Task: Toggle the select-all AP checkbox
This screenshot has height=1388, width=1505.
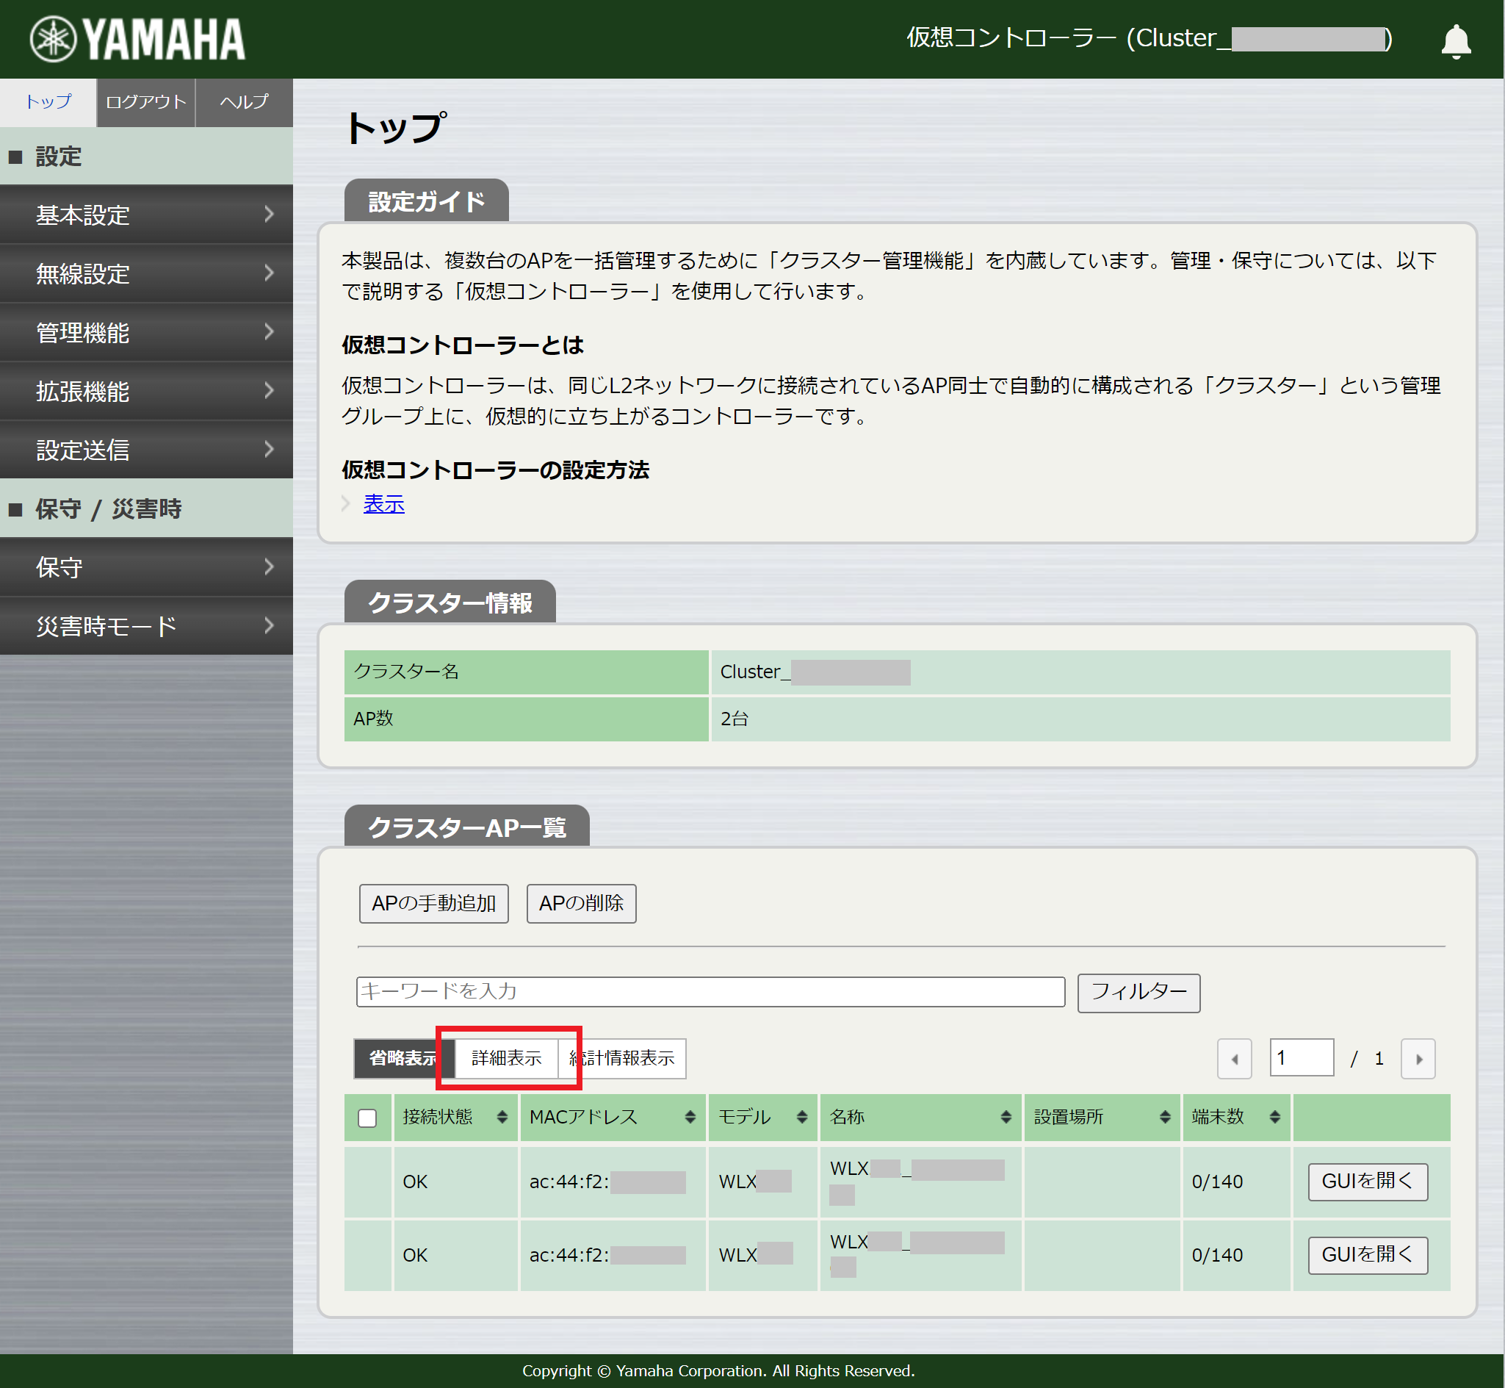Action: pos(367,1118)
